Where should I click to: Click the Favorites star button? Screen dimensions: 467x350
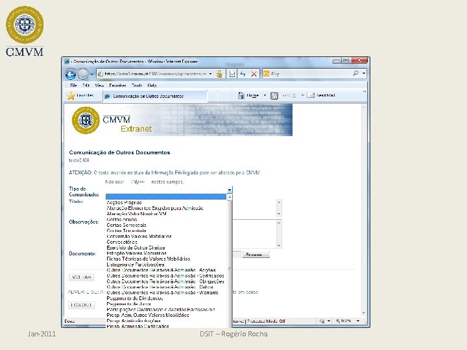tap(80, 95)
